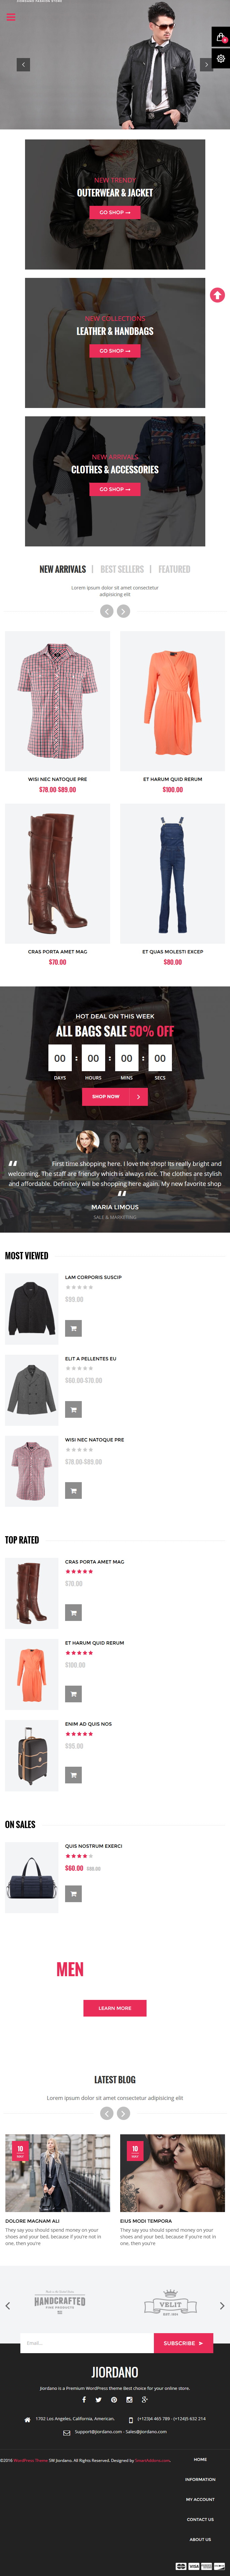The width and height of the screenshot is (230, 2576).
Task: Go to previous hero slide arrow
Action: coord(23,64)
